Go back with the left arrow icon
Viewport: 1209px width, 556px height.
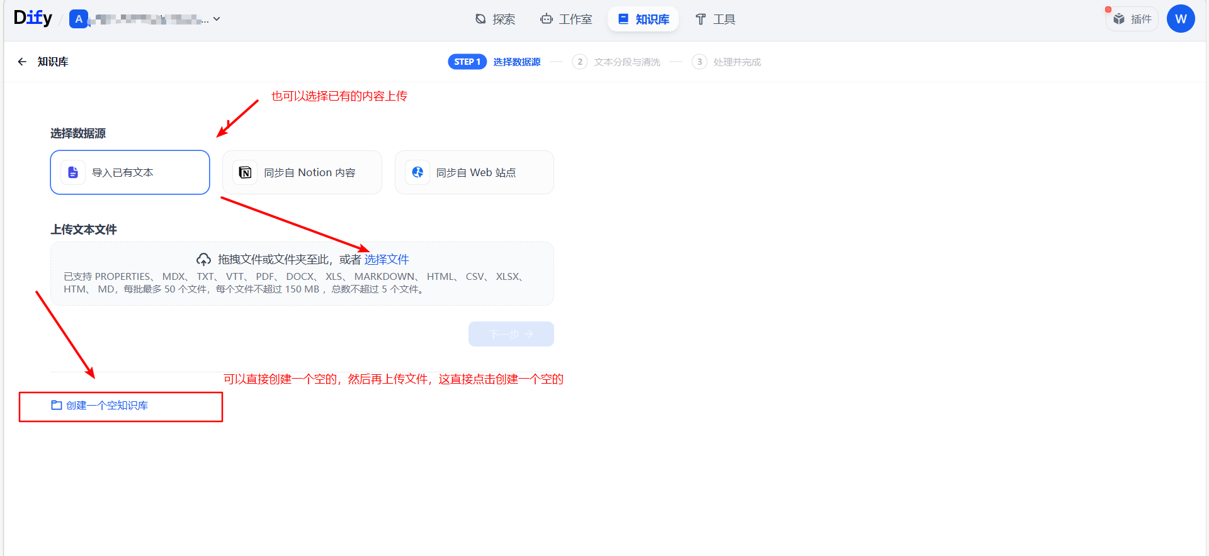[22, 62]
